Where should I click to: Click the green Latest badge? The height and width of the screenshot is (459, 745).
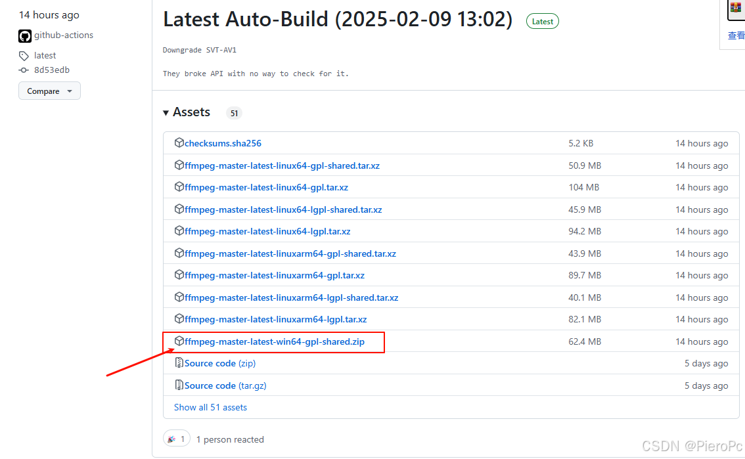[542, 22]
